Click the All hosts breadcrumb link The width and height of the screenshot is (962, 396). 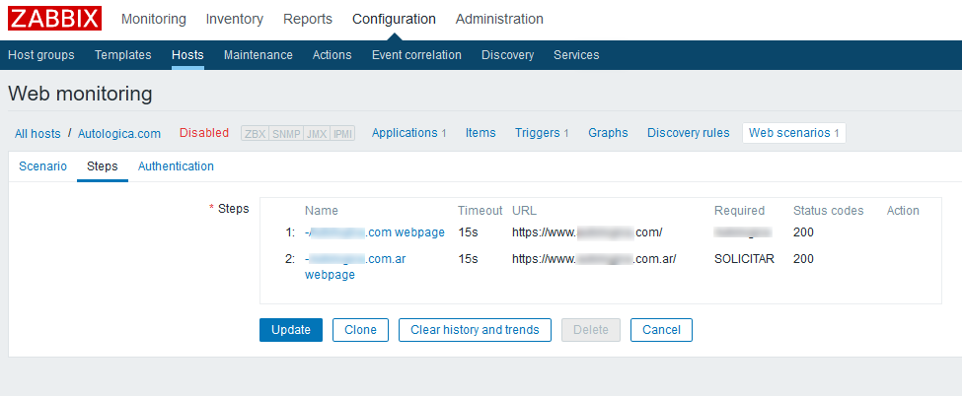point(37,133)
